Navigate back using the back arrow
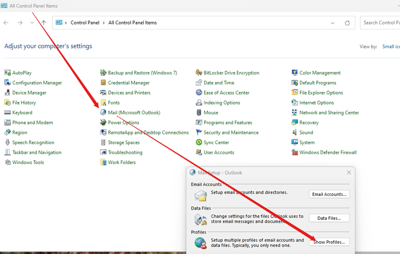 click(6, 23)
